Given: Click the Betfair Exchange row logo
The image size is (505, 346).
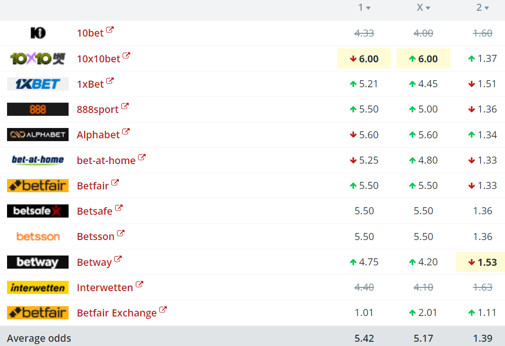Looking at the screenshot, I should point(38,313).
